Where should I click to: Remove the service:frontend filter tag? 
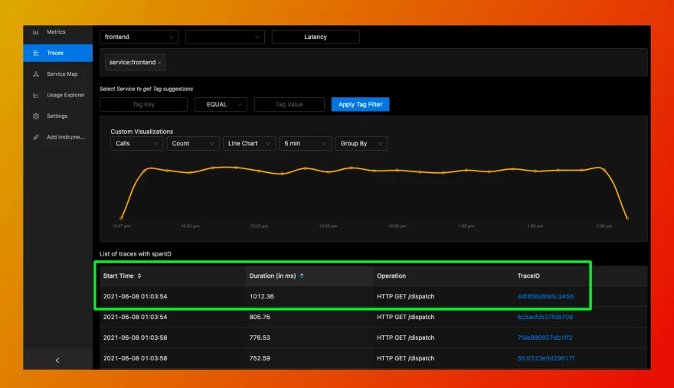(159, 63)
